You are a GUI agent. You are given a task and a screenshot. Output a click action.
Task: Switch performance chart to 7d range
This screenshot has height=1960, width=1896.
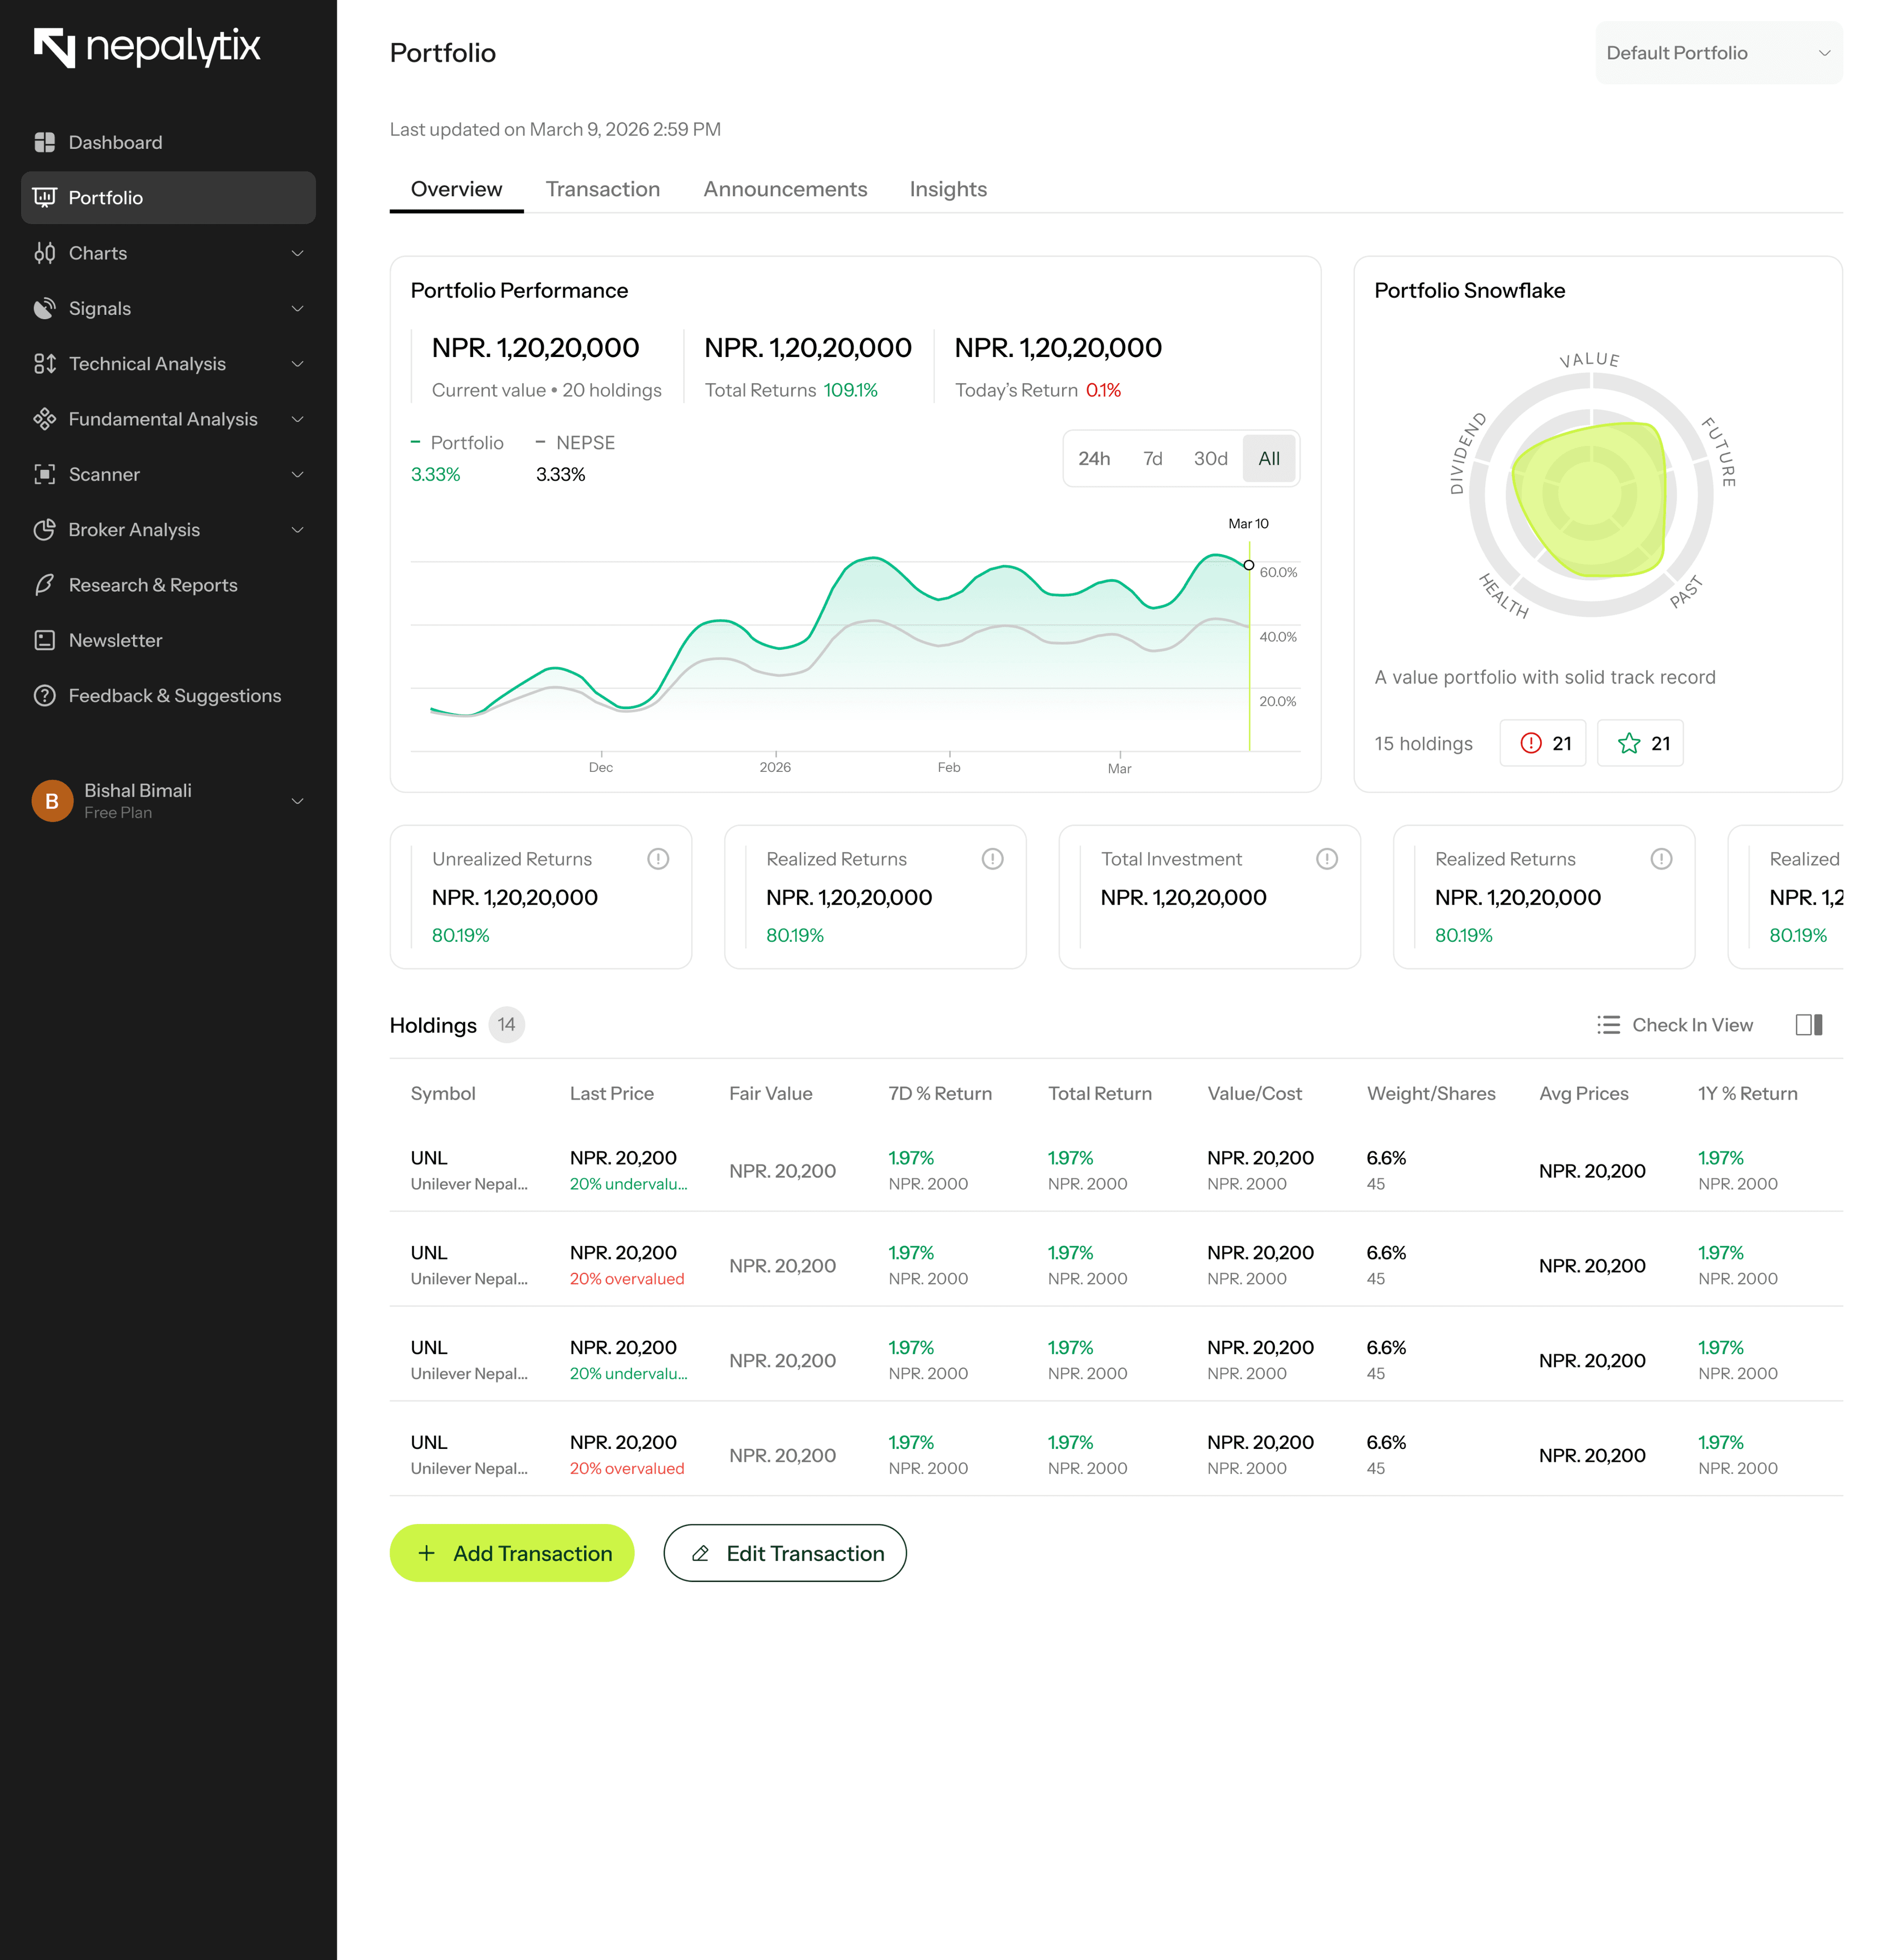coord(1152,458)
